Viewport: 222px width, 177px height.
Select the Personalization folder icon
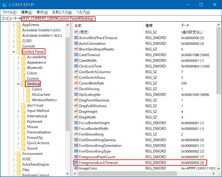pyautogui.click(x=23, y=132)
